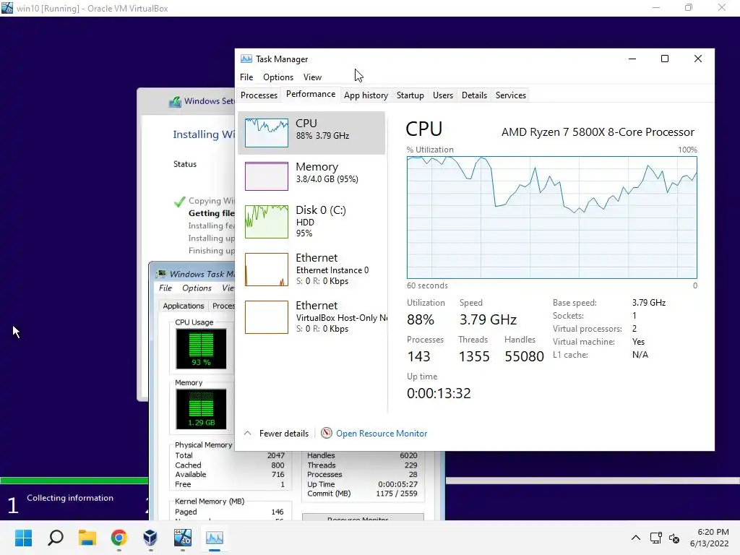
Task: Select Ethernet Instance 0 performance item
Action: (311, 269)
